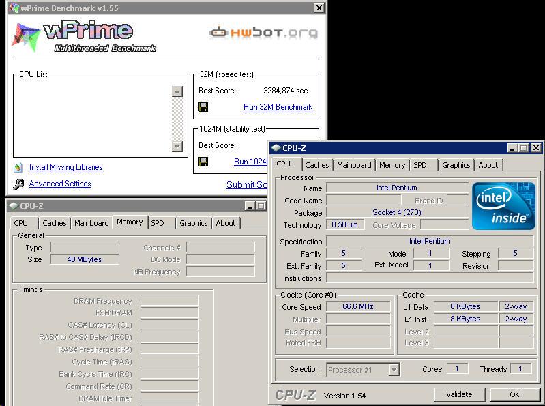Image resolution: width=545 pixels, height=406 pixels.
Task: Click the Specification Intel Pentium field
Action: (x=430, y=241)
